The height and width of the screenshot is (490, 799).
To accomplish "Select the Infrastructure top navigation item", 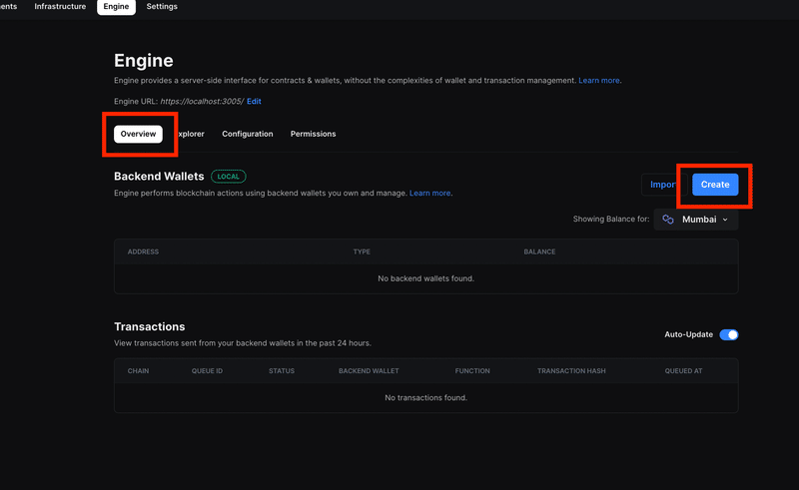I will coord(60,7).
